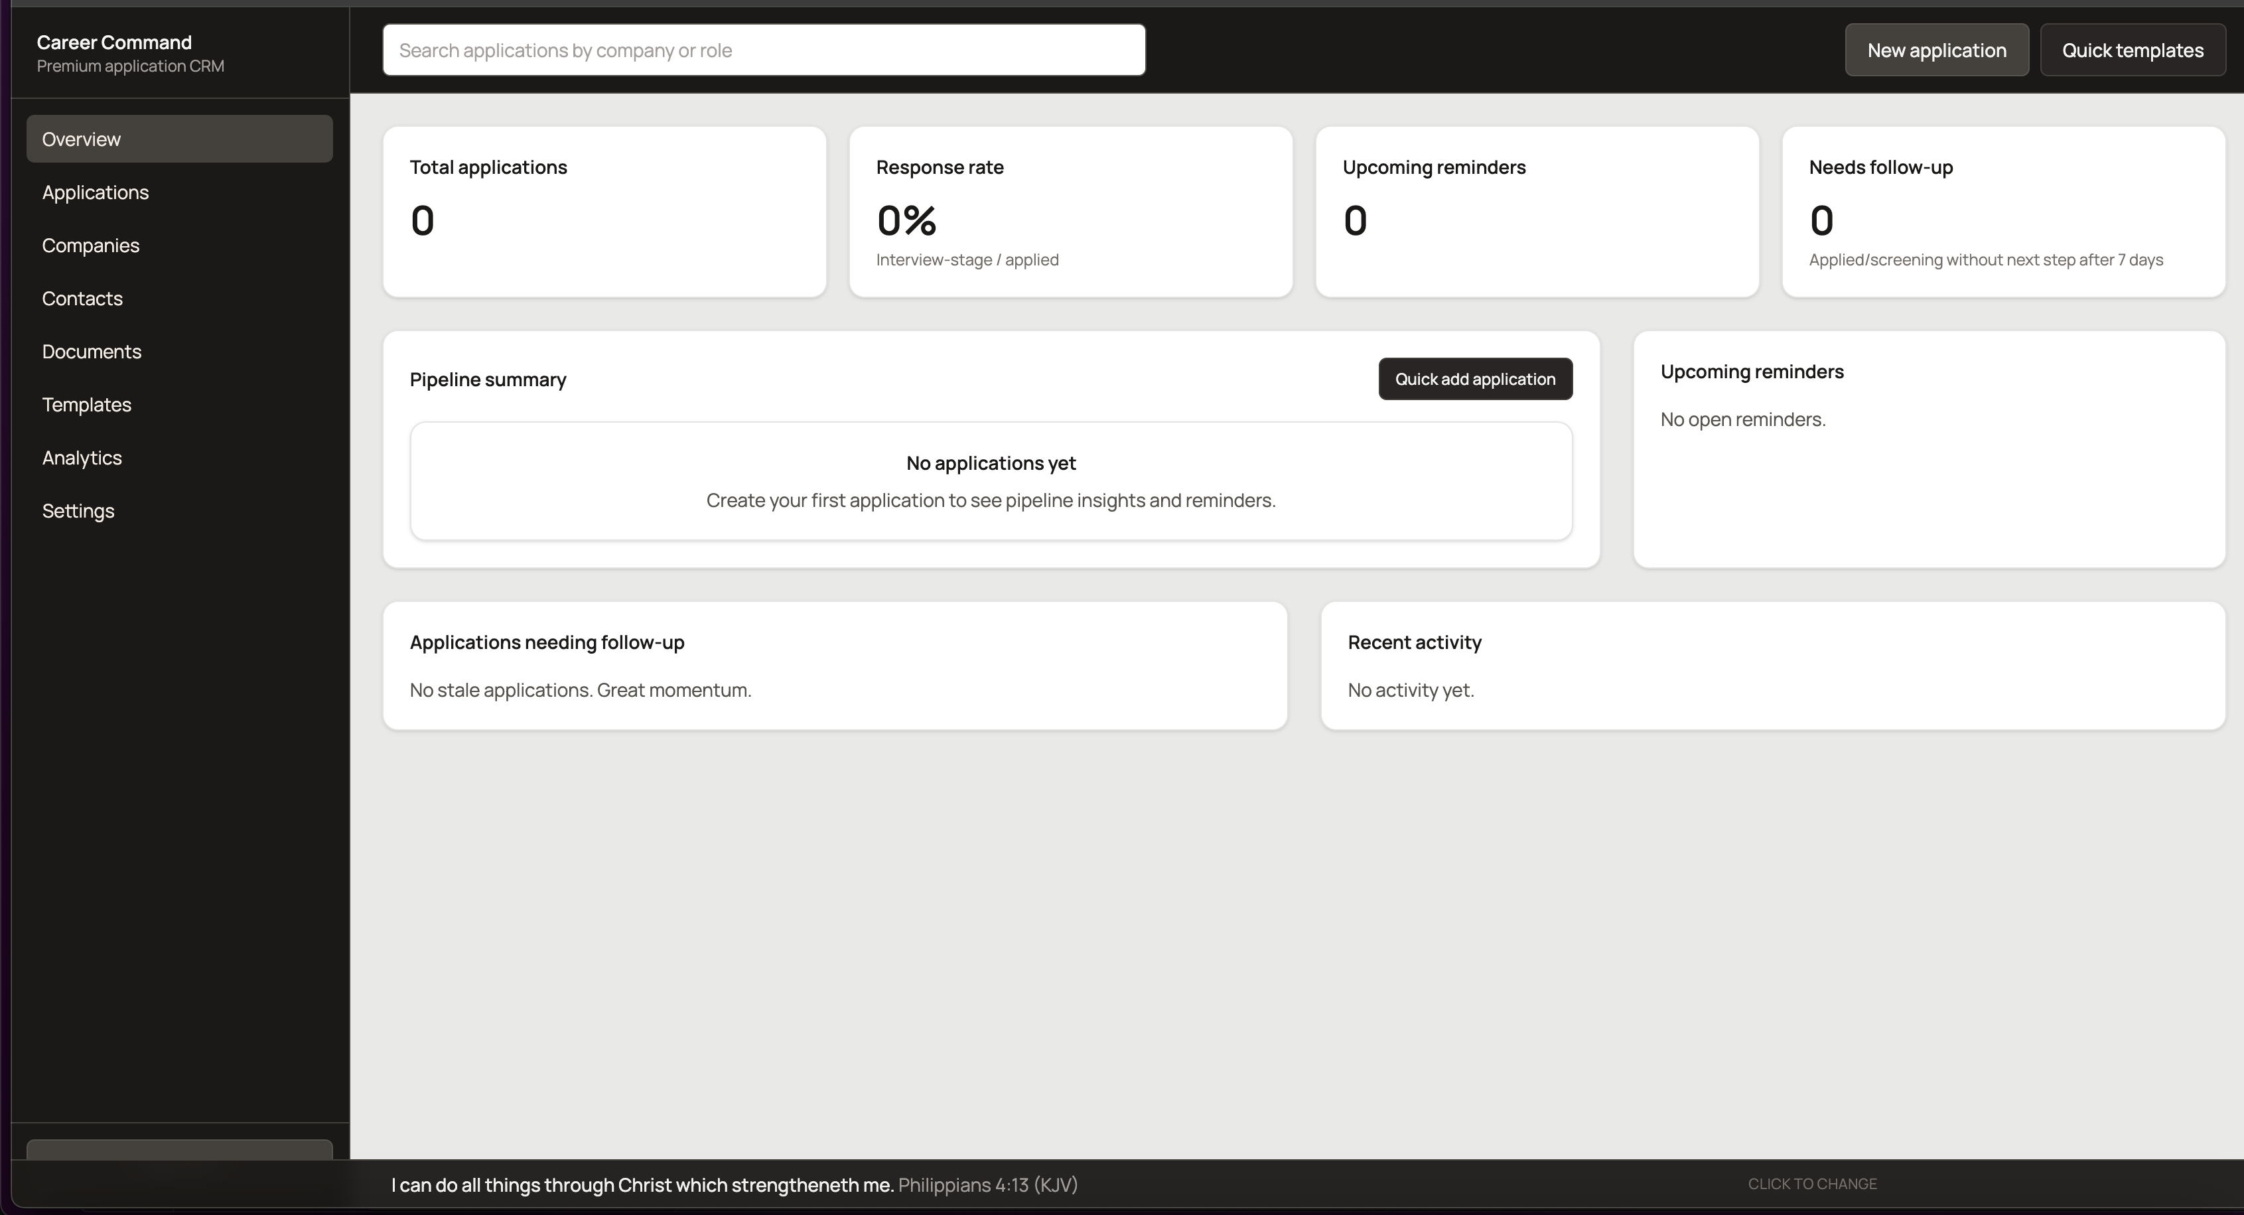Open the Contacts page
This screenshot has height=1215, width=2244.
83,298
